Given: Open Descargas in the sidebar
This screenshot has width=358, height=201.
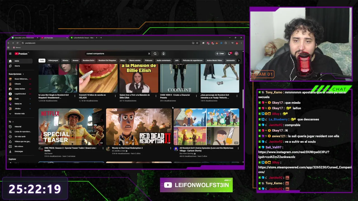Looking at the screenshot, I should click(20, 151).
